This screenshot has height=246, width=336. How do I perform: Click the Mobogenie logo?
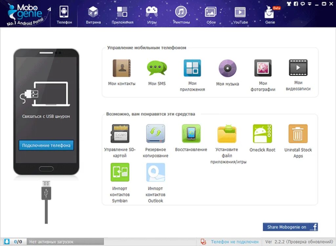click(26, 14)
